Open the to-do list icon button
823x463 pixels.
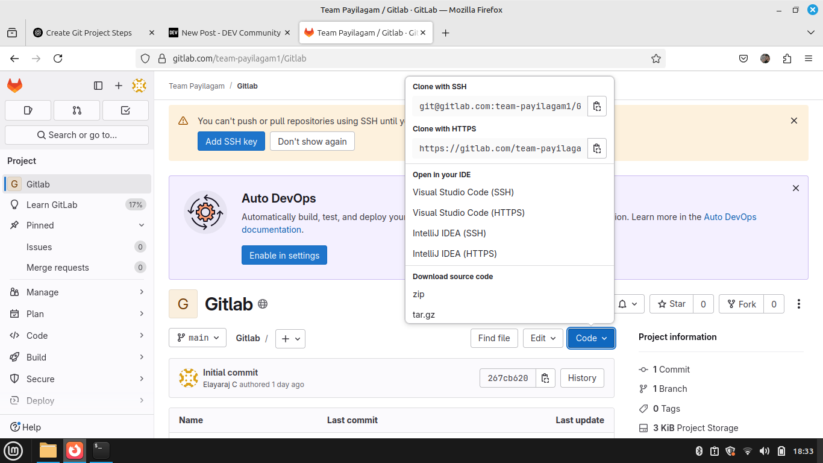pyautogui.click(x=125, y=110)
